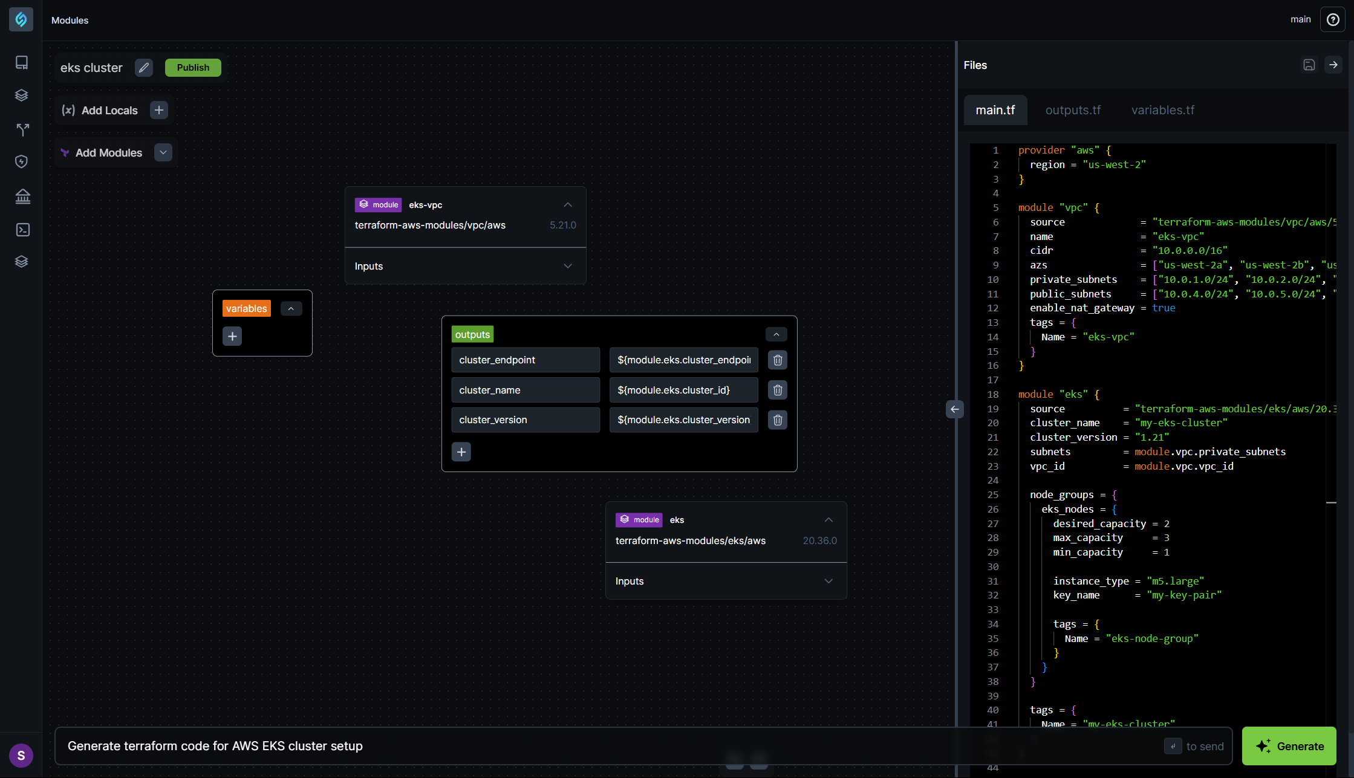
Task: Edit the ${module.eks.cluster_version value field
Action: 684,420
